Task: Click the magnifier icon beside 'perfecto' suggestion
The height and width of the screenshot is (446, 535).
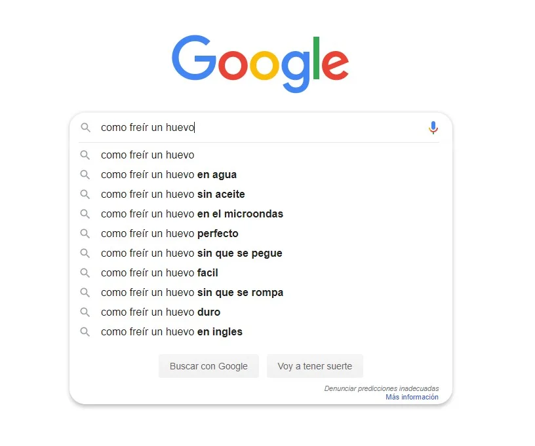Action: (x=85, y=234)
